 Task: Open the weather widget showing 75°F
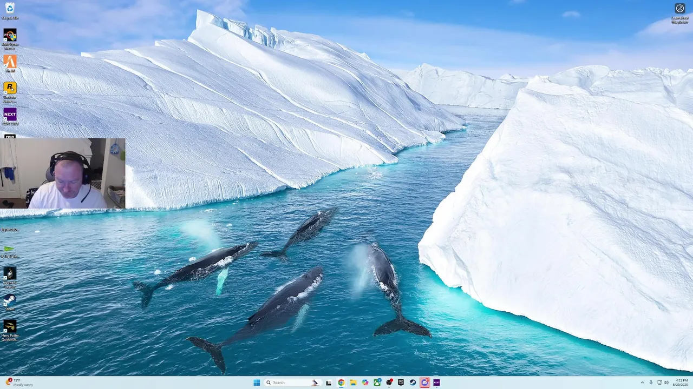coord(20,383)
